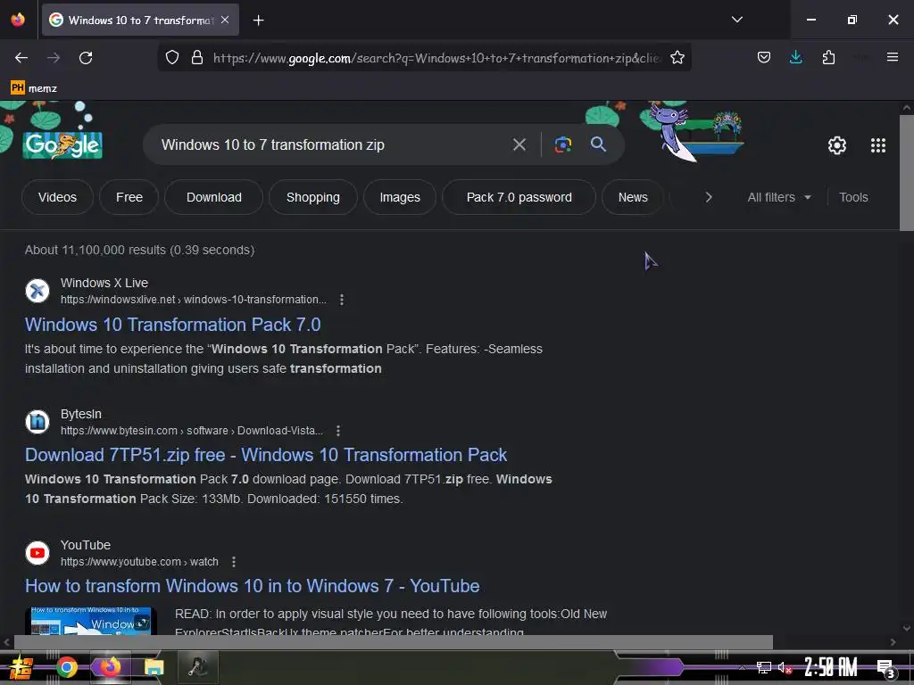
Task: Go back with the browser back arrow
Action: click(21, 58)
